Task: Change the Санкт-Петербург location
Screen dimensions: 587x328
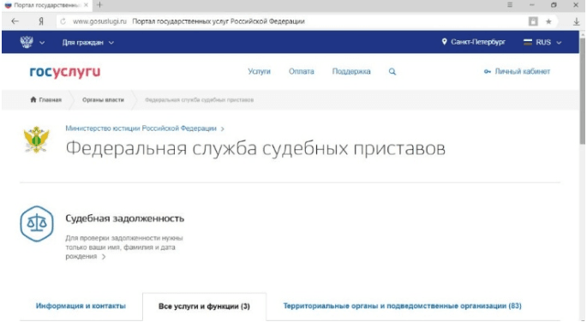Action: coord(477,42)
